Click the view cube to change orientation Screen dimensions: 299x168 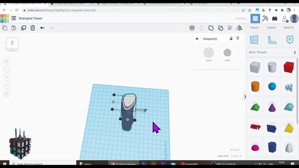tap(12, 44)
